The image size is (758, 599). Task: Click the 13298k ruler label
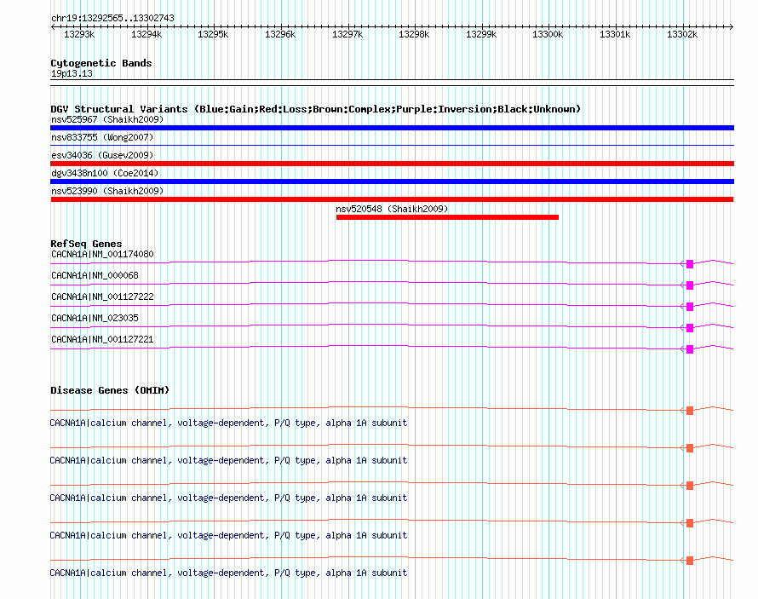[x=414, y=34]
